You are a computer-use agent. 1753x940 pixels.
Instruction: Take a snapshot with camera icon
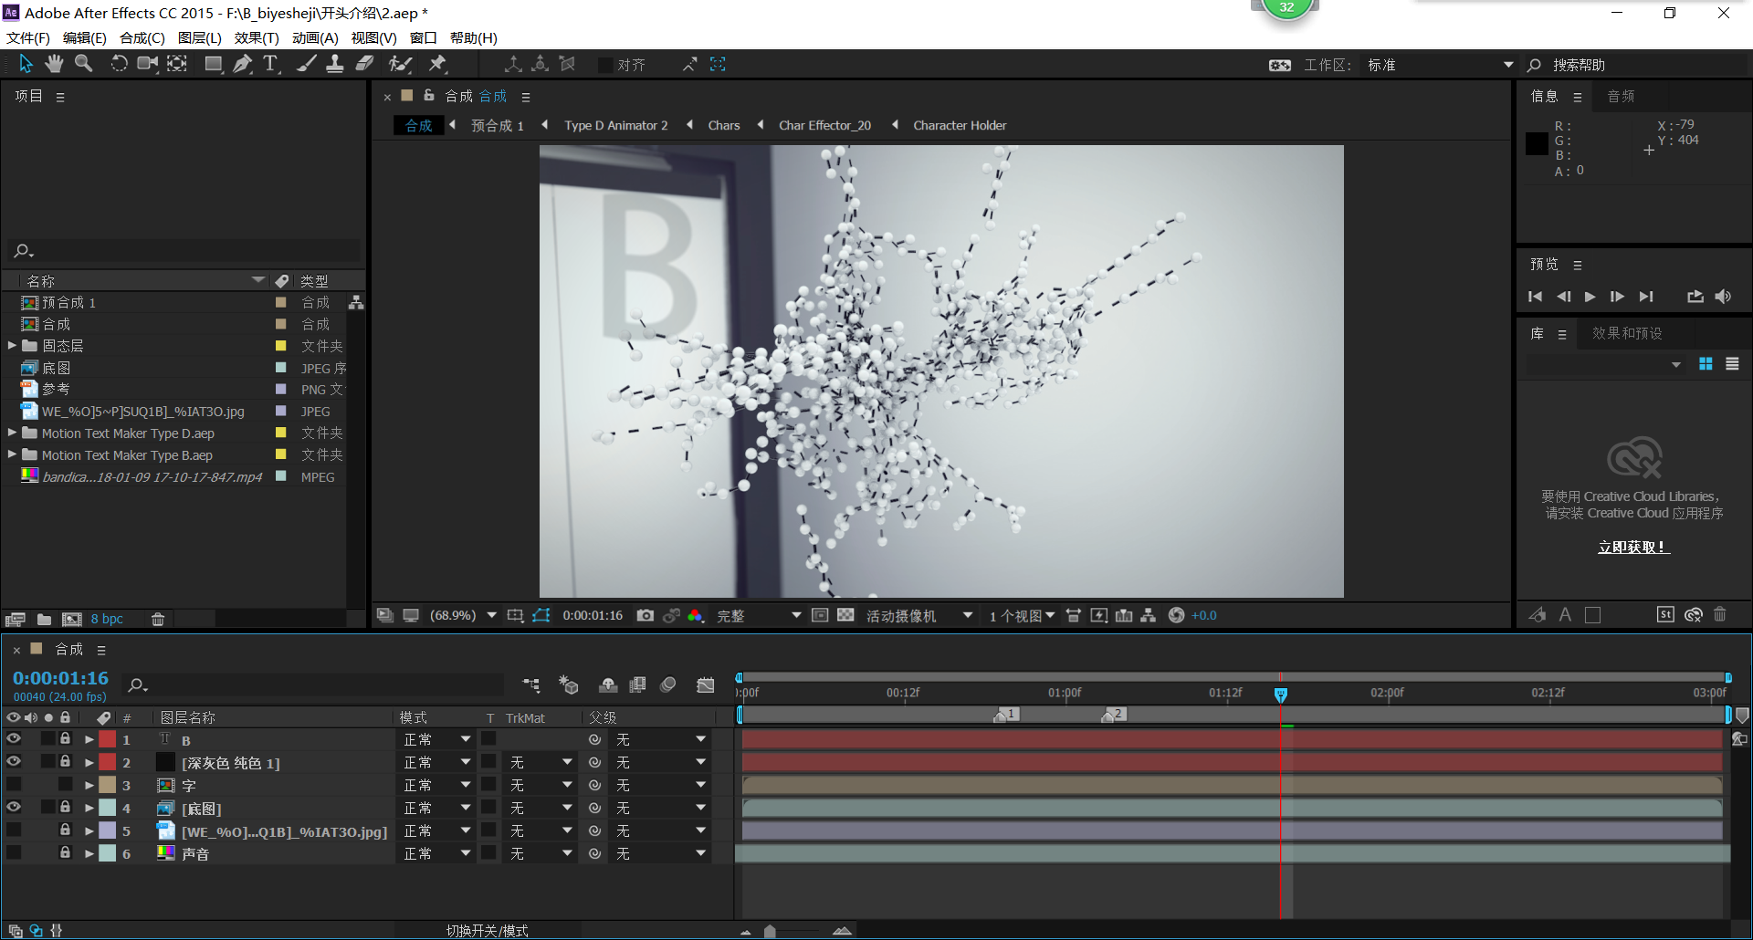point(646,615)
